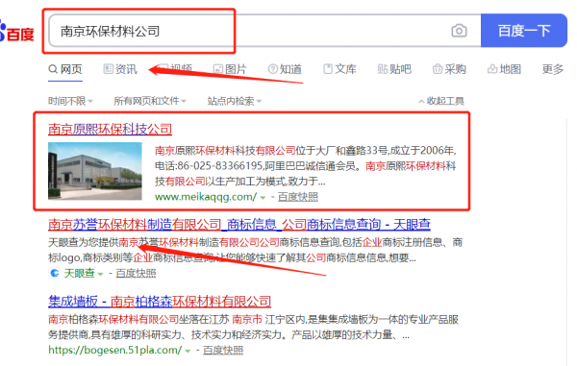Expand the arrow next to www.meikaqqg.com

point(263,198)
